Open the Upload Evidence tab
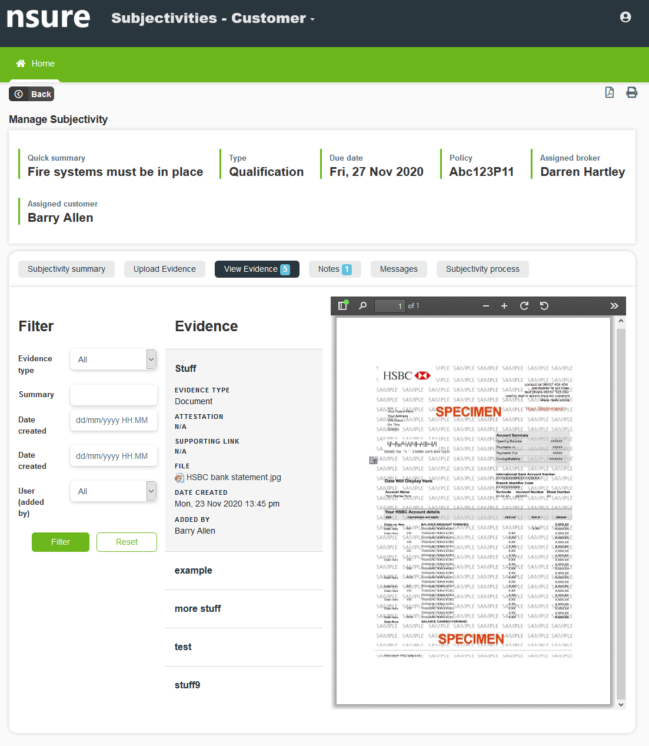Screen dimensions: 649x746 pos(165,269)
